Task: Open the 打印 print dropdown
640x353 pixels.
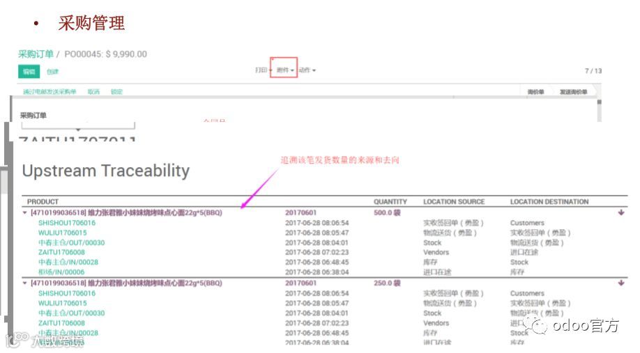Action: 264,70
